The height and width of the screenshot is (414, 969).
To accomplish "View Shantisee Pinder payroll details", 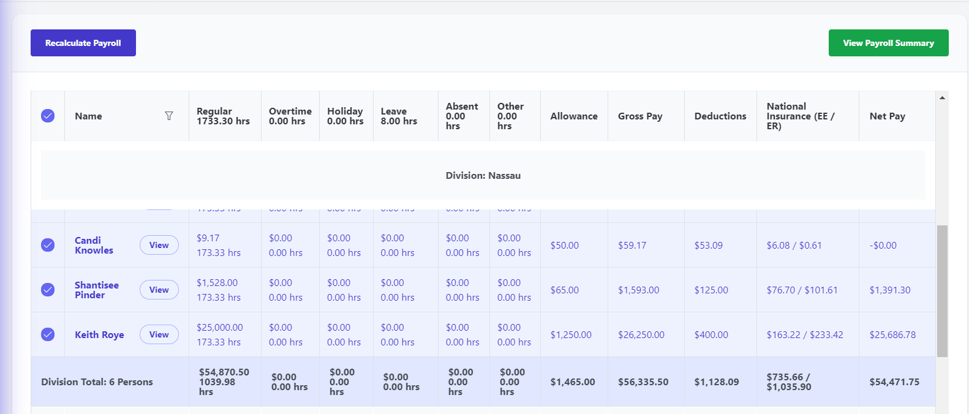I will (159, 290).
